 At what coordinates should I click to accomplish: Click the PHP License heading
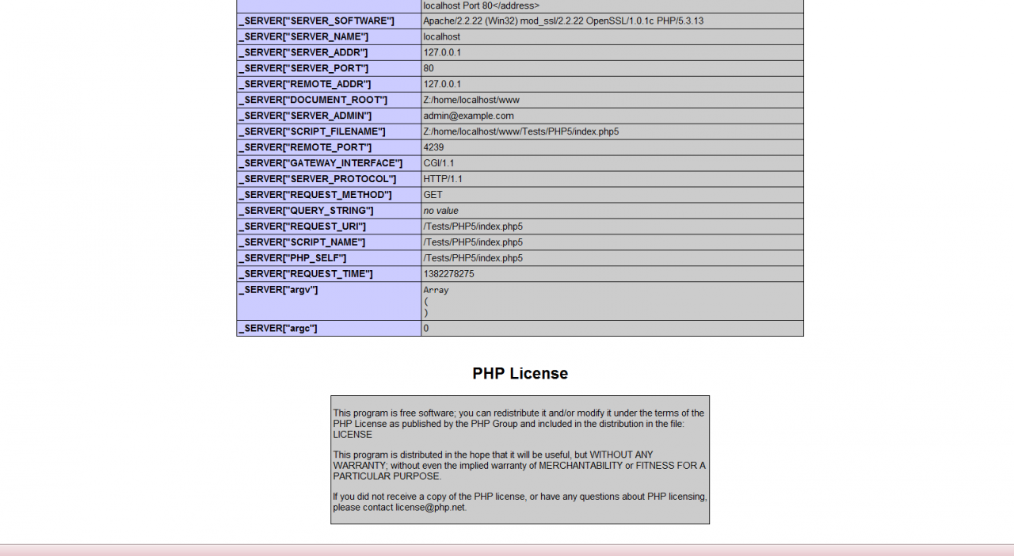520,374
